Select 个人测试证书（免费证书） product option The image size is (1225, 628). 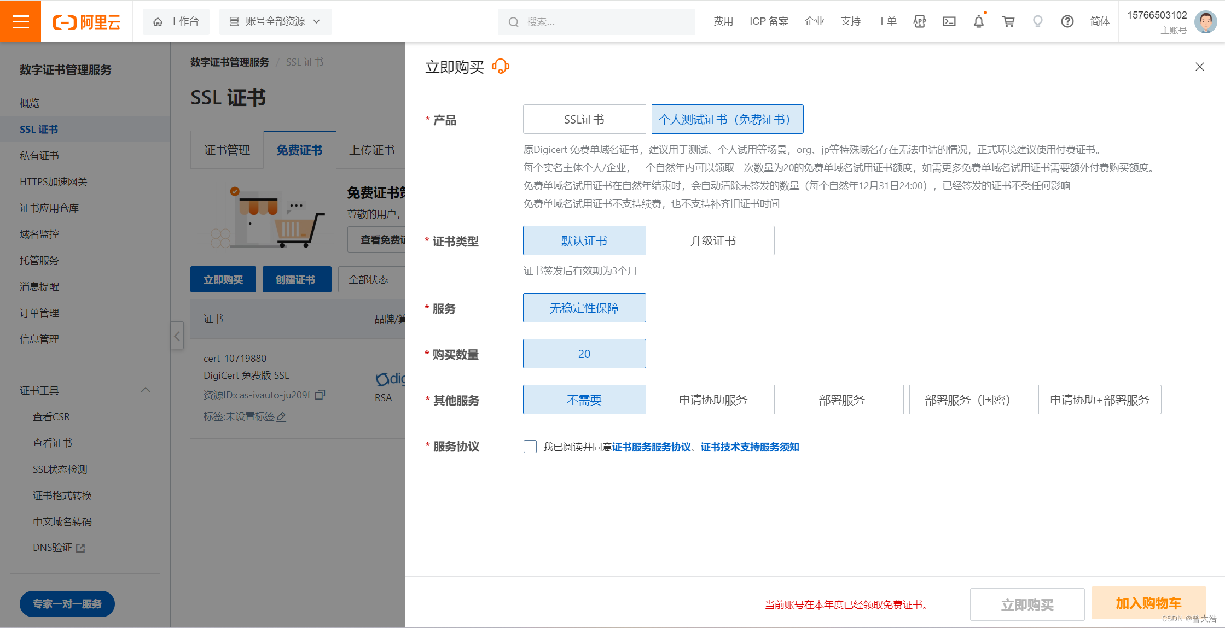[x=727, y=119]
